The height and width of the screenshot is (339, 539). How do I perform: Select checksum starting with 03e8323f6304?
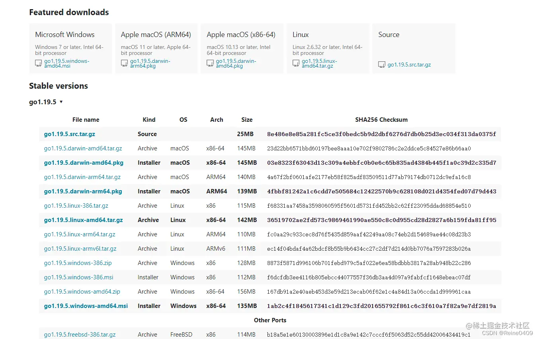click(x=382, y=163)
